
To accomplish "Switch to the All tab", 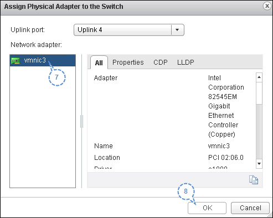I will pyautogui.click(x=99, y=63).
